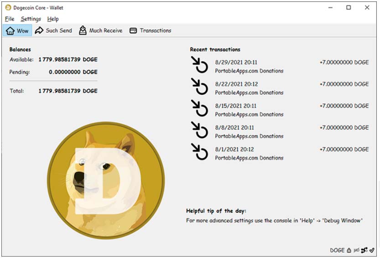
Task: Select the 8/15/2021 20:11 transaction date
Action: click(x=235, y=106)
